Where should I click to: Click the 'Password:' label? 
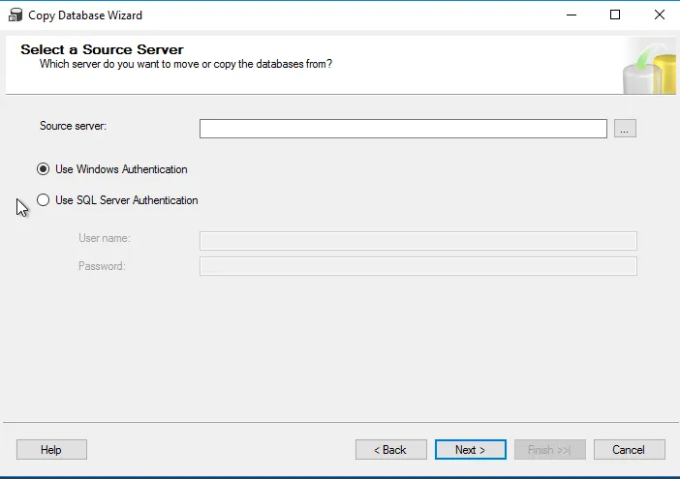(x=102, y=266)
